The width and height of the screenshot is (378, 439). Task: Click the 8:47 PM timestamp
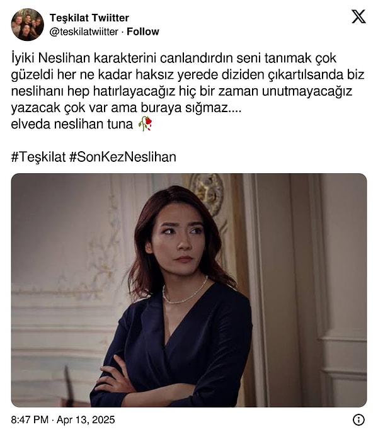(x=30, y=419)
